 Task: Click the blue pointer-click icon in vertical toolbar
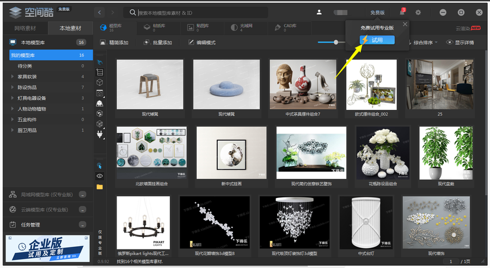click(x=100, y=166)
